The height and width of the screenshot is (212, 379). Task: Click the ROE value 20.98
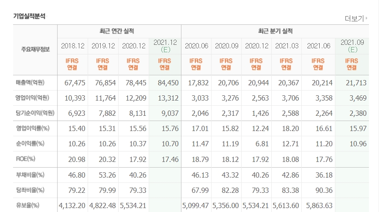77,159
